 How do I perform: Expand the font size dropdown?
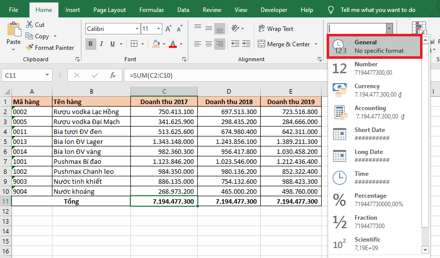coord(159,29)
